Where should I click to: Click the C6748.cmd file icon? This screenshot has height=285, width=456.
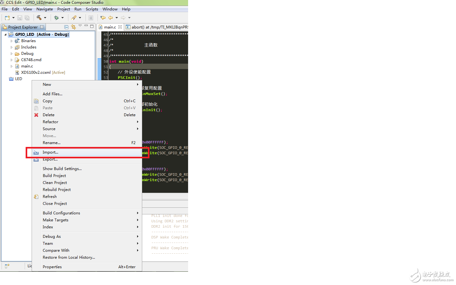(17, 60)
